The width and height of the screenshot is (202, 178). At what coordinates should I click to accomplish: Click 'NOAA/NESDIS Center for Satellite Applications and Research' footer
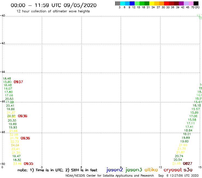[110, 176]
